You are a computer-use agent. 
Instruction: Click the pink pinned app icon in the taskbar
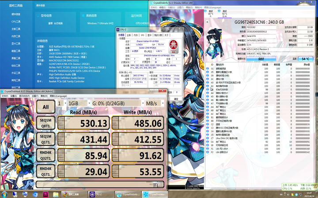coord(45,194)
